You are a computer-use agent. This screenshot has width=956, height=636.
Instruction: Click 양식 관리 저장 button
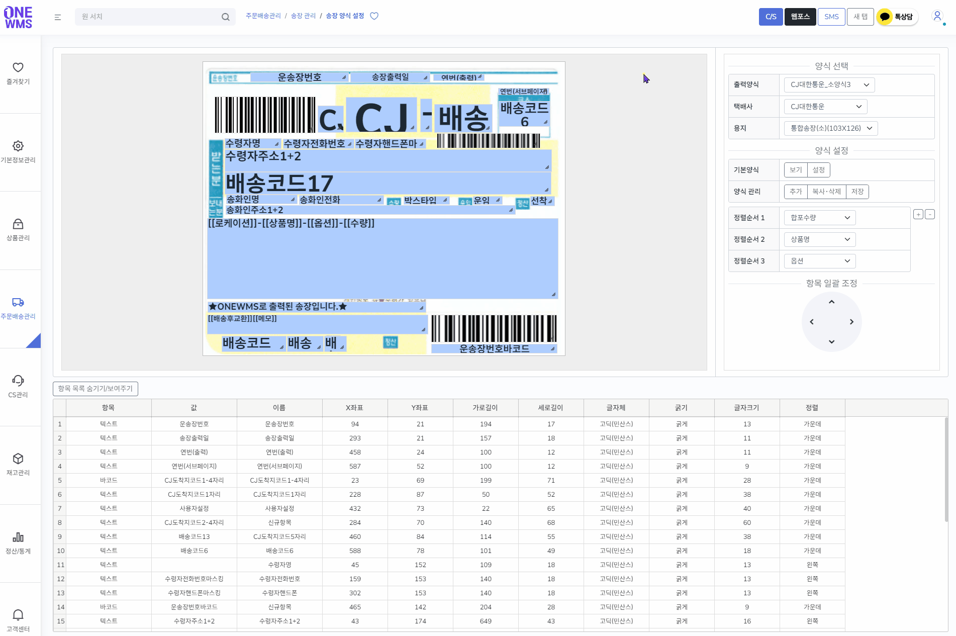857,192
